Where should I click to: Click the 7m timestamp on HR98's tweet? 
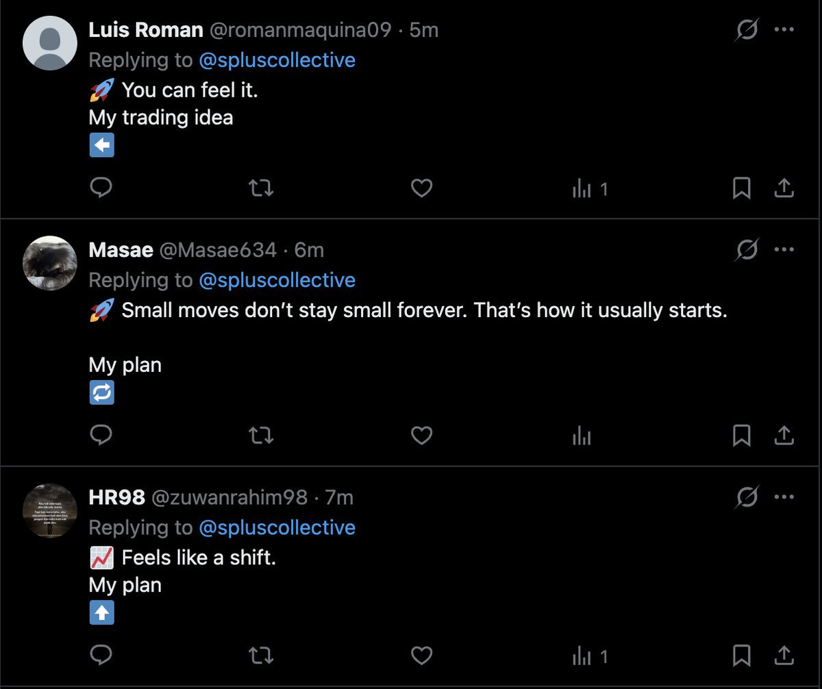coord(339,497)
